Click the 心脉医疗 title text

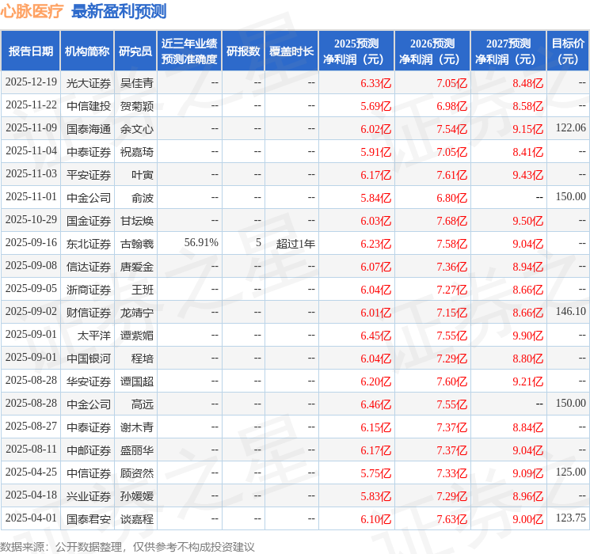(x=32, y=11)
